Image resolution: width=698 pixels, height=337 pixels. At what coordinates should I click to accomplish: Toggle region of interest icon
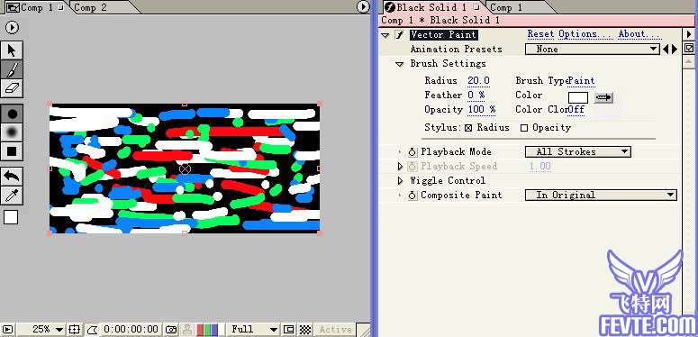click(289, 330)
